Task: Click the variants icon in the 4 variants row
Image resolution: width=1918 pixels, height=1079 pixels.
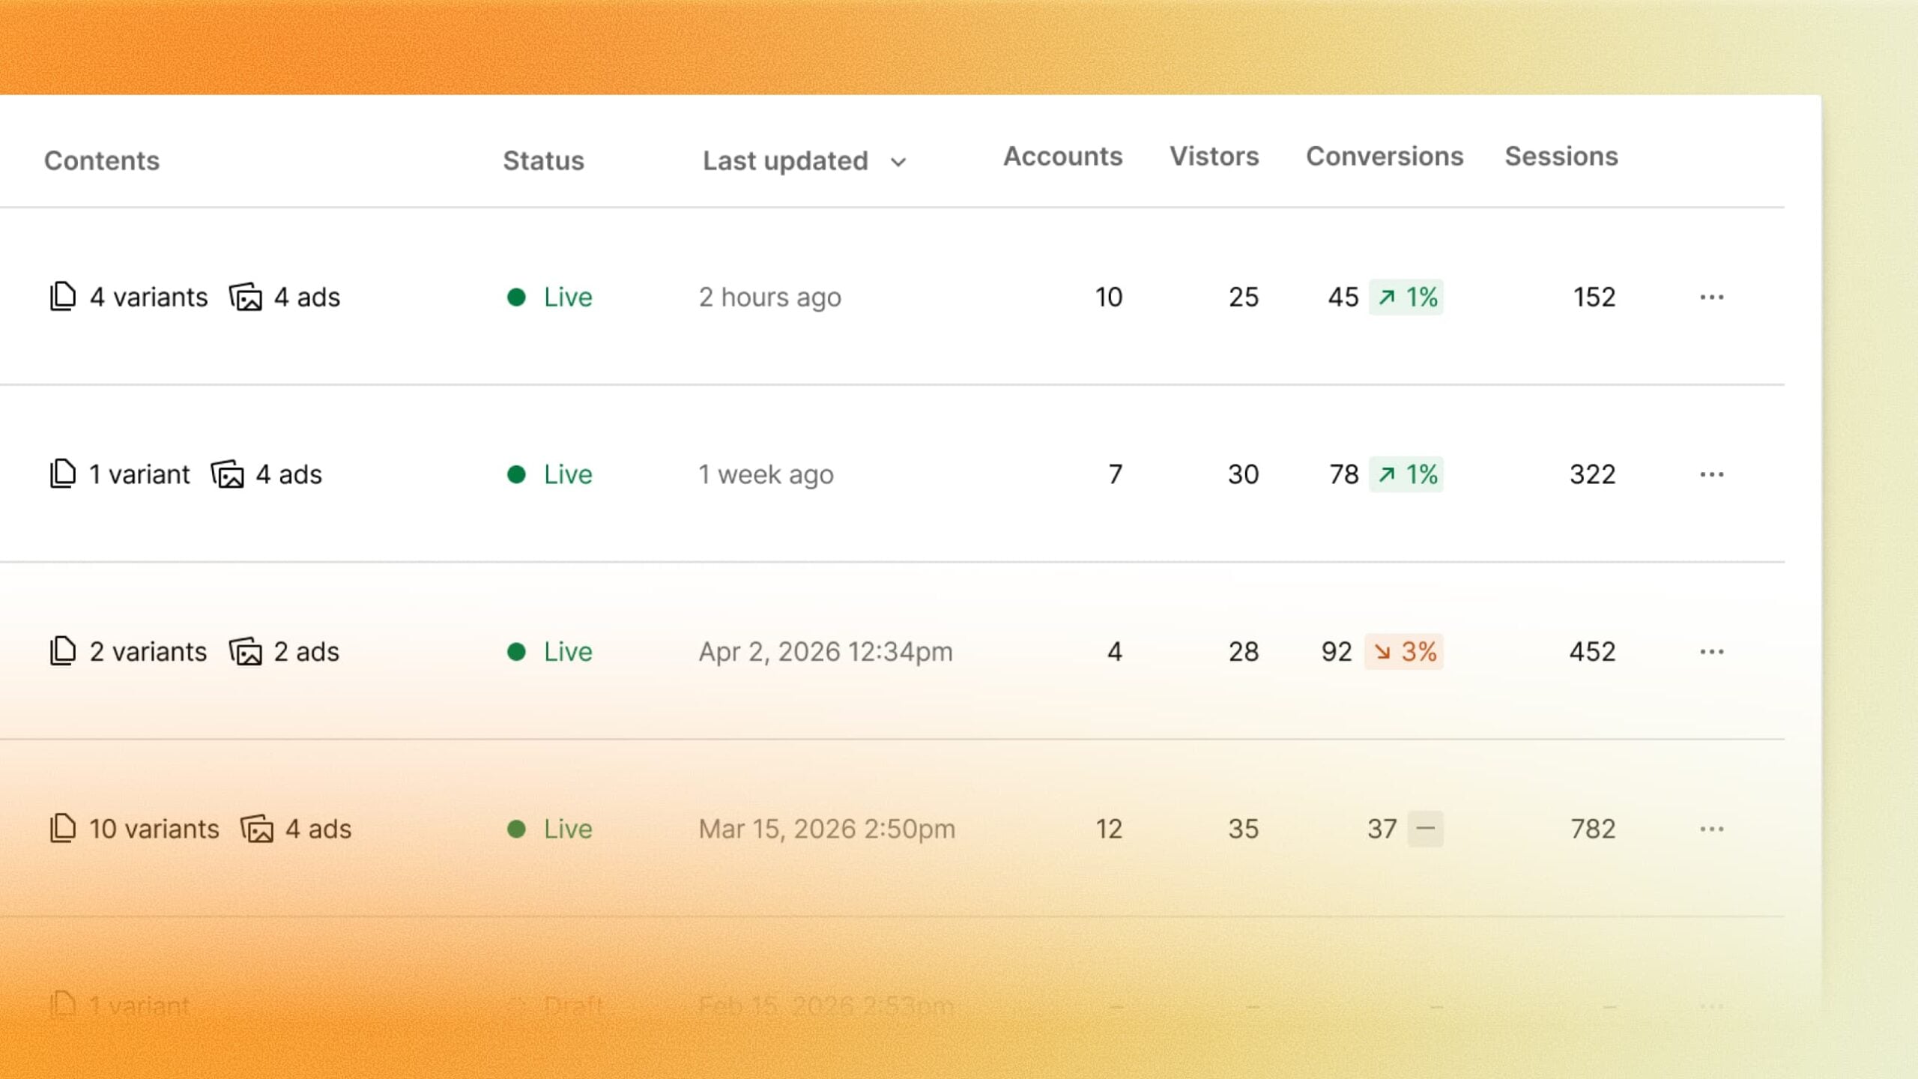Action: pos(63,297)
